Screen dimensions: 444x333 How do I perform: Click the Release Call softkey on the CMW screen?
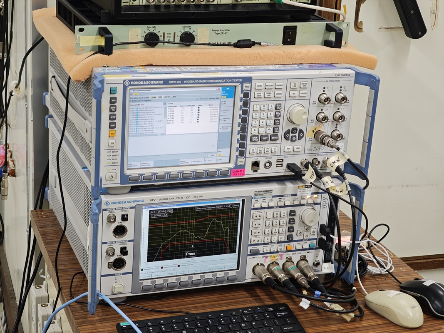226,119
